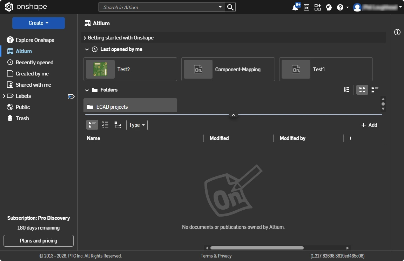Open the Learning Center icon
Image resolution: width=404 pixels, height=261 pixels.
coord(329,7)
